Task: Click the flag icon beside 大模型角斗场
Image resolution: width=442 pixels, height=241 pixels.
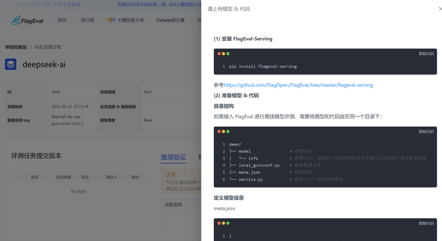Action: tap(111, 20)
